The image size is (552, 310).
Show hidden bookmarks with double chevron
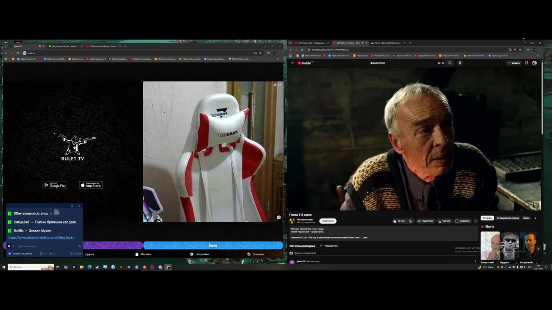point(538,56)
